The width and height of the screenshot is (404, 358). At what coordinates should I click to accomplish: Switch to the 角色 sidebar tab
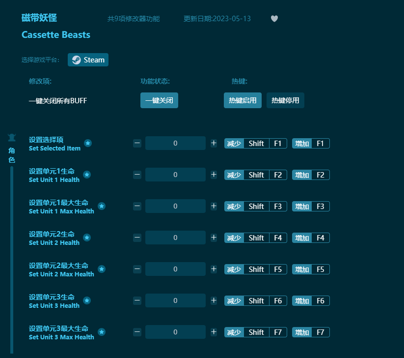(11, 151)
